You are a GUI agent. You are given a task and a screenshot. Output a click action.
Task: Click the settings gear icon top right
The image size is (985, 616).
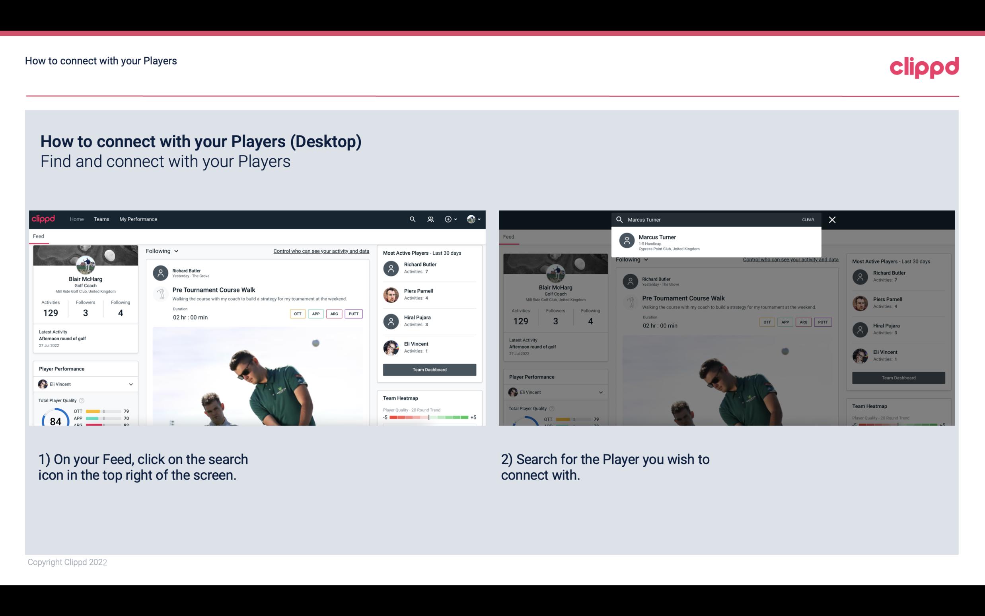[x=448, y=219]
